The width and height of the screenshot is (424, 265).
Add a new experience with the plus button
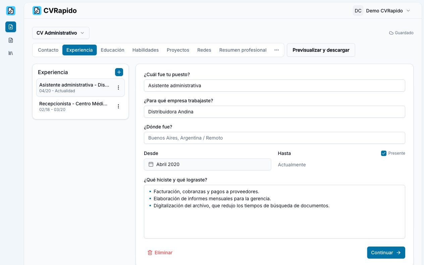coord(119,72)
